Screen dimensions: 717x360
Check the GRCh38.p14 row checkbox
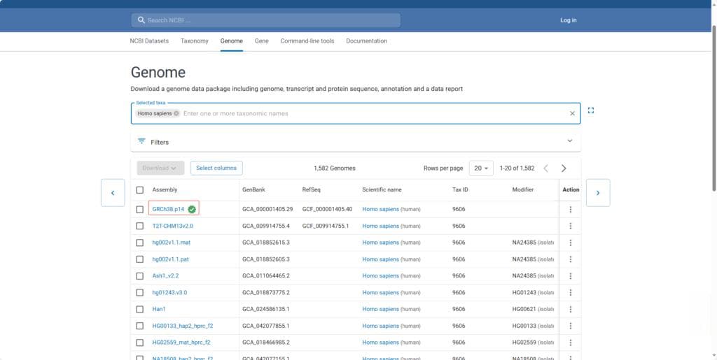pyautogui.click(x=140, y=210)
